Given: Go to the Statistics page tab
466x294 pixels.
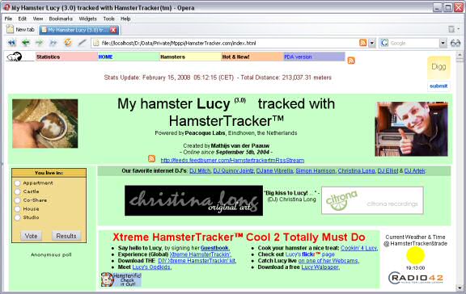Looking at the screenshot, I should click(x=66, y=57).
